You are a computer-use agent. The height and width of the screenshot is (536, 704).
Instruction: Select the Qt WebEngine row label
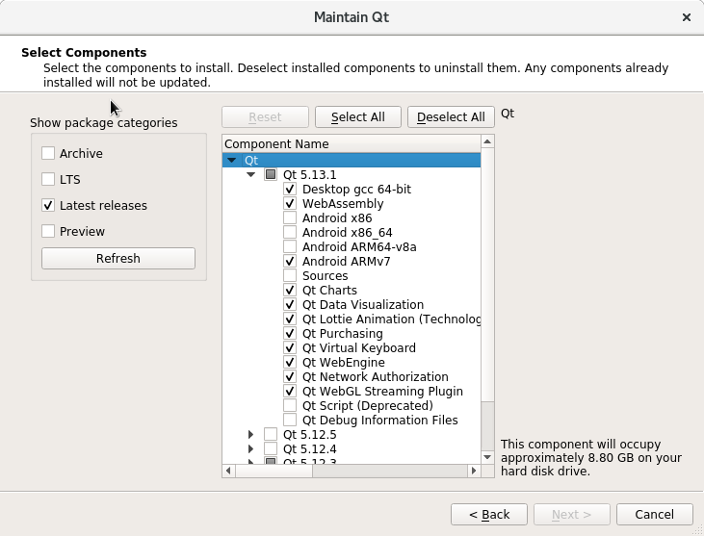point(344,362)
